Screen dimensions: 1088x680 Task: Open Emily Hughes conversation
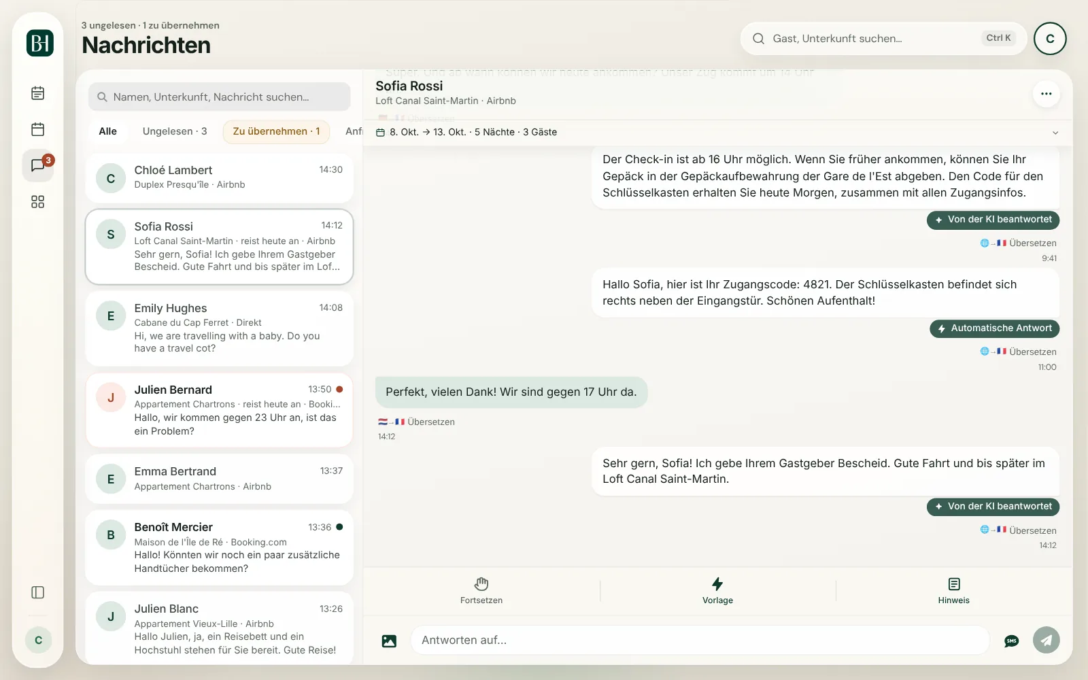[x=219, y=328]
